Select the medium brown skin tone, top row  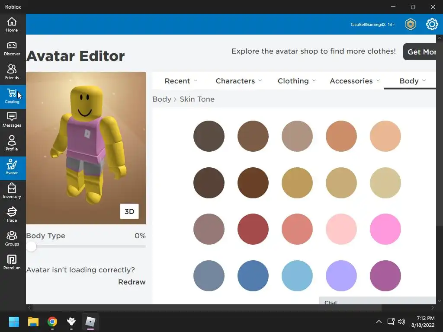click(x=253, y=136)
